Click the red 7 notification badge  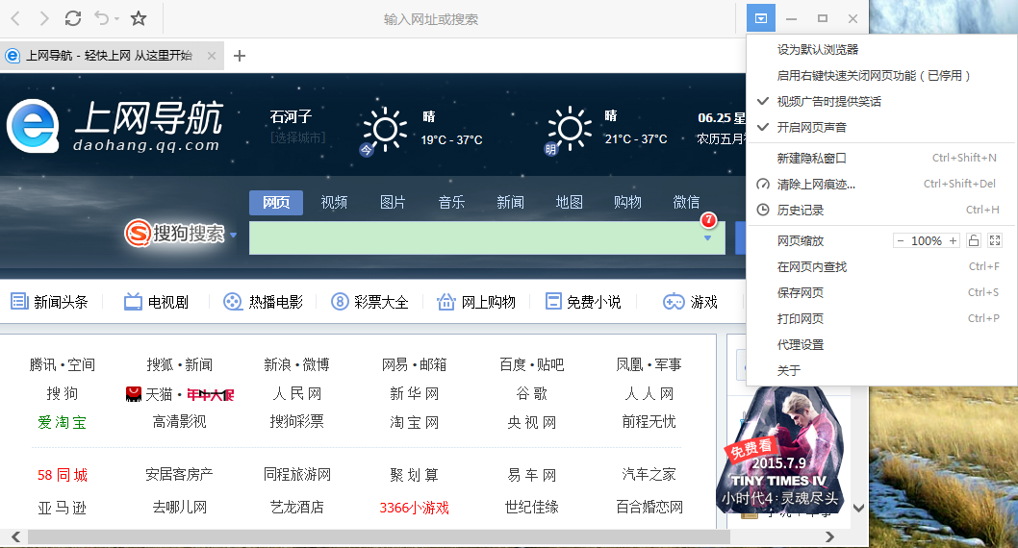708,220
